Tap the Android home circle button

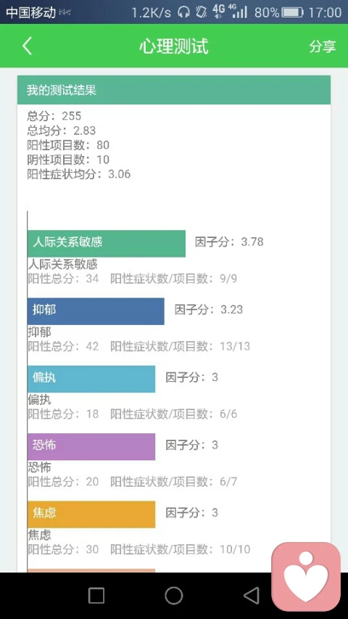[x=173, y=595]
